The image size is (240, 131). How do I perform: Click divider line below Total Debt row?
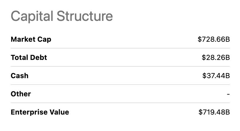point(120,66)
